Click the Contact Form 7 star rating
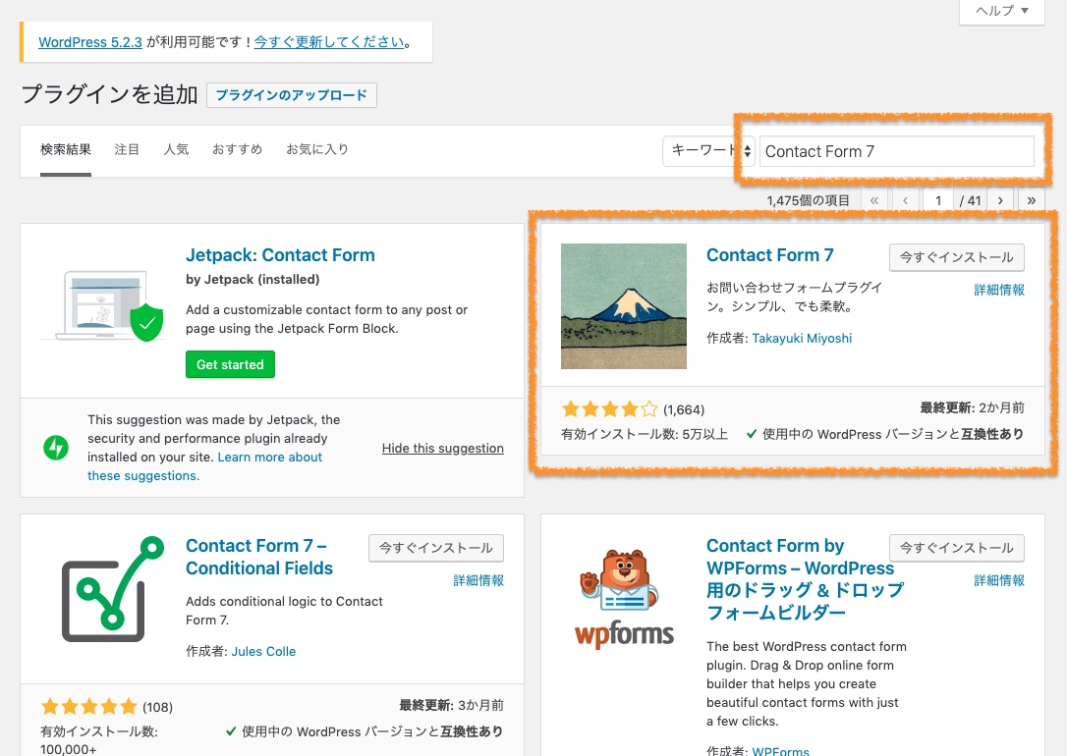This screenshot has height=756, width=1067. tap(609, 409)
